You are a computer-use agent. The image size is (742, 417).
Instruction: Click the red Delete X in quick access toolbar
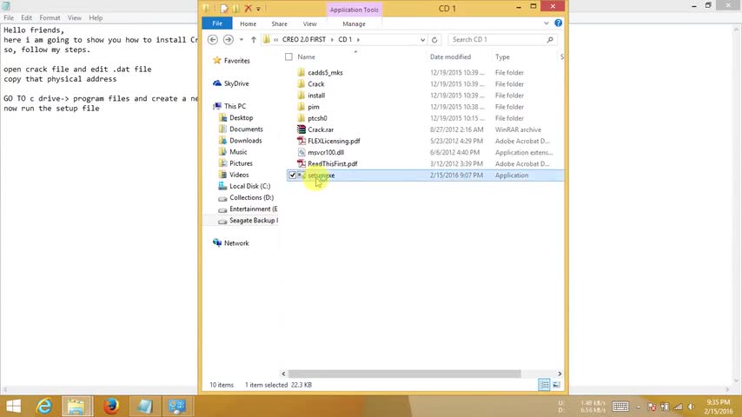coord(248,8)
